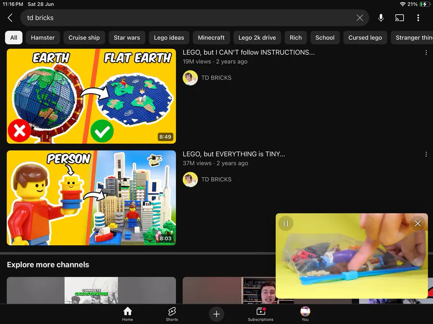Select the Hamster filter chip
This screenshot has height=324, width=433.
(43, 38)
